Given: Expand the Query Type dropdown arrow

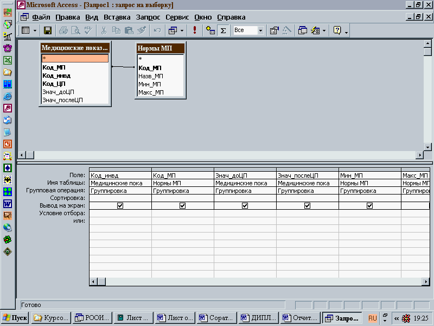Looking at the screenshot, I should tap(182, 30).
